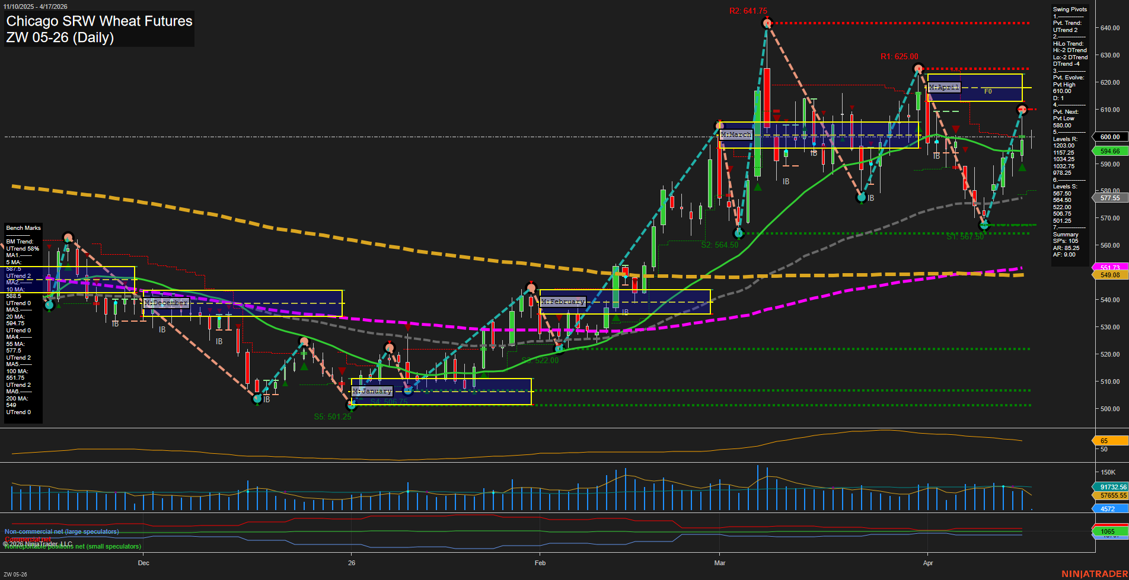Click the F0 marker inside the M:April box
The width and height of the screenshot is (1129, 580).
click(x=988, y=92)
